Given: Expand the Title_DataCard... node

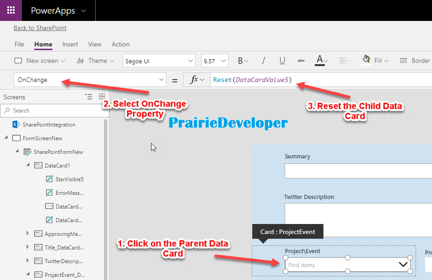Looking at the screenshot, I should tap(27, 247).
